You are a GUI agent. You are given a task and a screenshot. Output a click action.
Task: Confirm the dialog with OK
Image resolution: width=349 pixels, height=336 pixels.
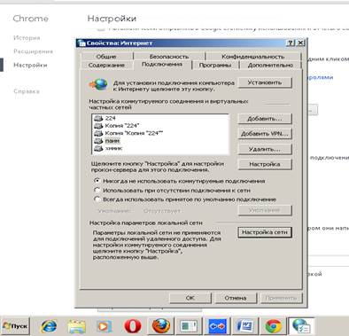190,298
